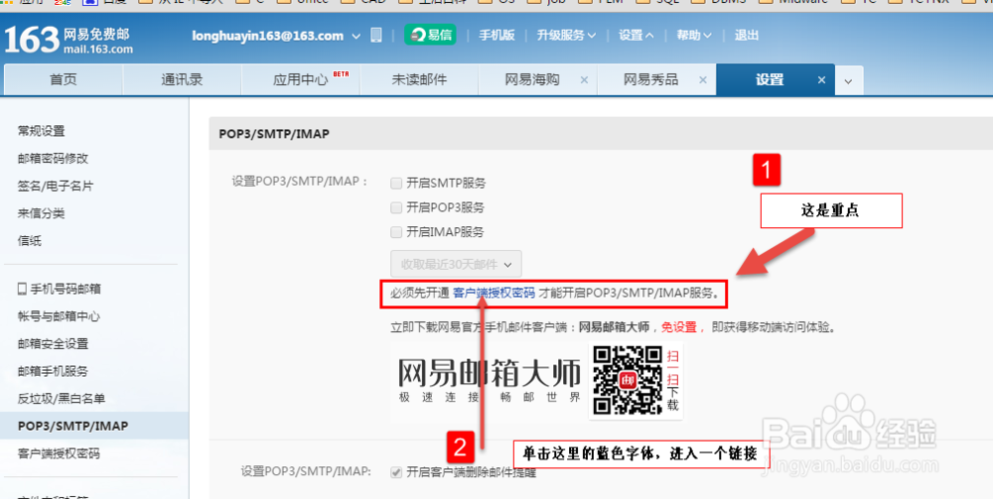The width and height of the screenshot is (993, 499).
Task: Click the email address longhuayin163@163.com
Action: 268,36
